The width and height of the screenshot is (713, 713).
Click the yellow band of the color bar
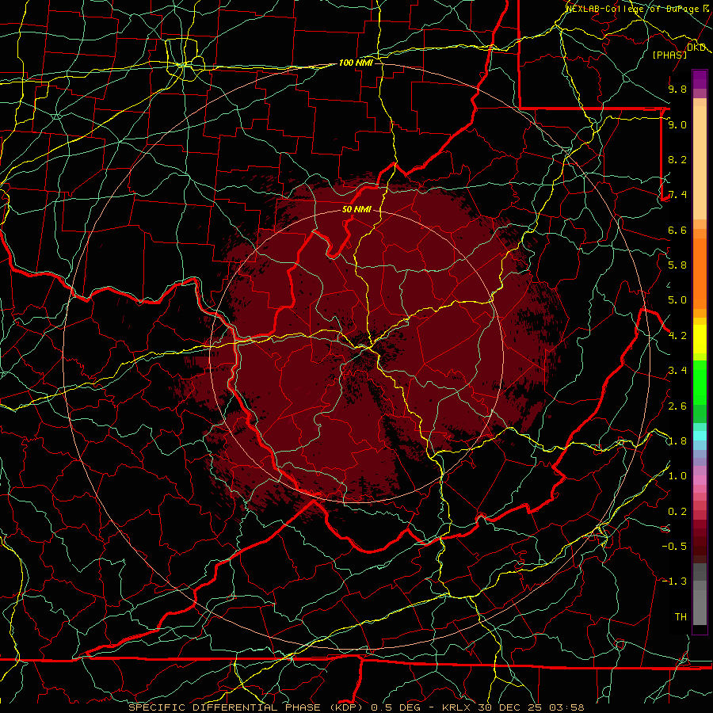700,339
